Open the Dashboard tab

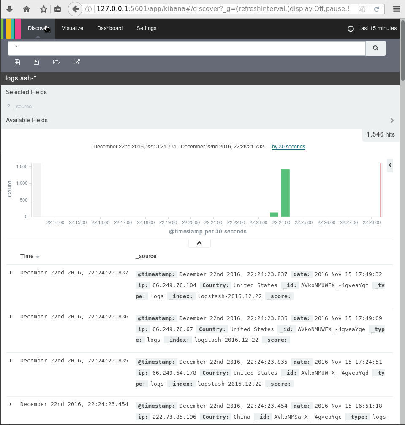110,28
